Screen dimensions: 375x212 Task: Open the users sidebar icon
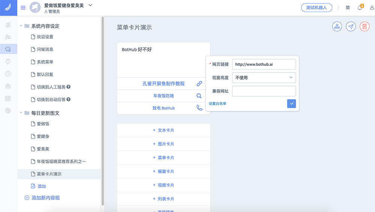click(x=8, y=37)
